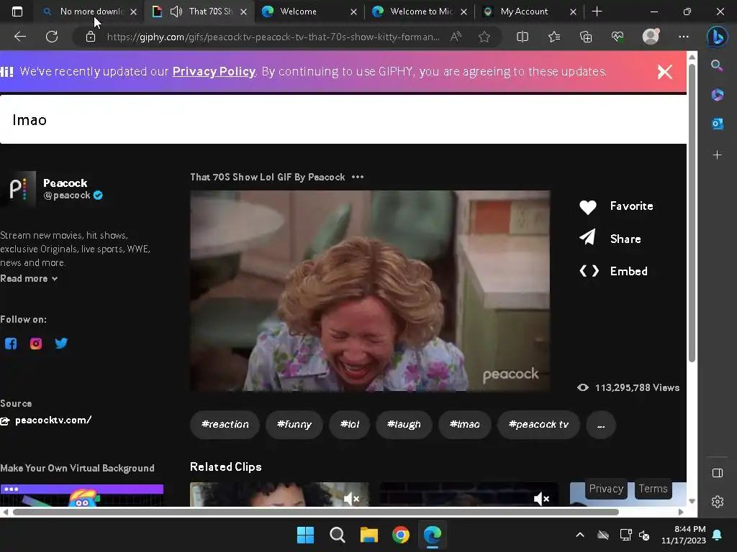The width and height of the screenshot is (737, 552).
Task: Open the virtual background promo thumbnail
Action: (x=82, y=495)
